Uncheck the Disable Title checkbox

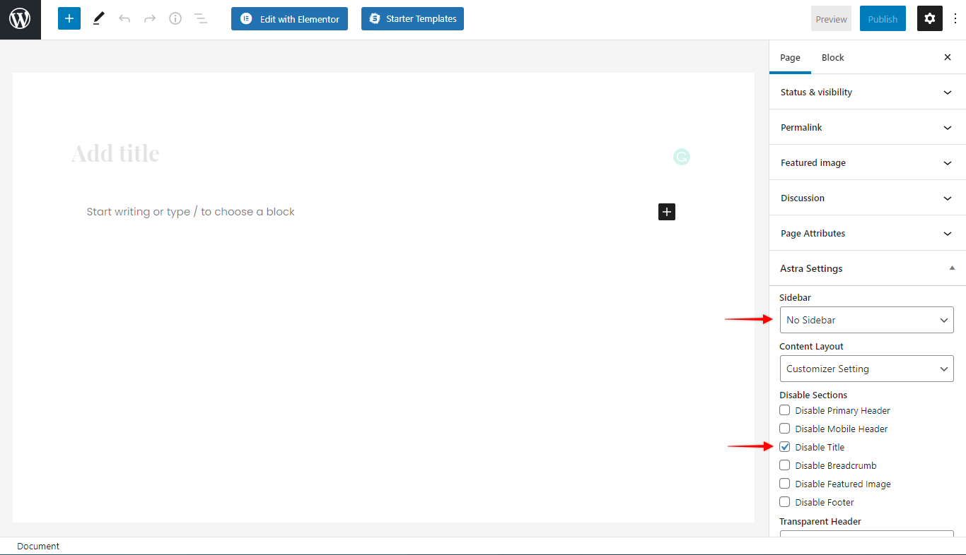coord(785,447)
